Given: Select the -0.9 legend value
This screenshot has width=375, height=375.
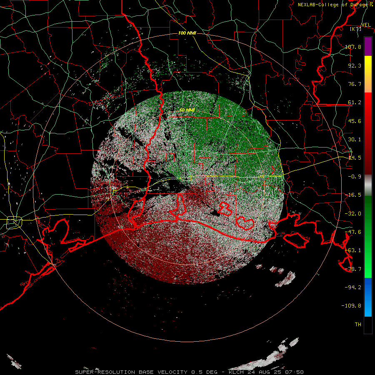Looking at the screenshot, I should pyautogui.click(x=355, y=177).
